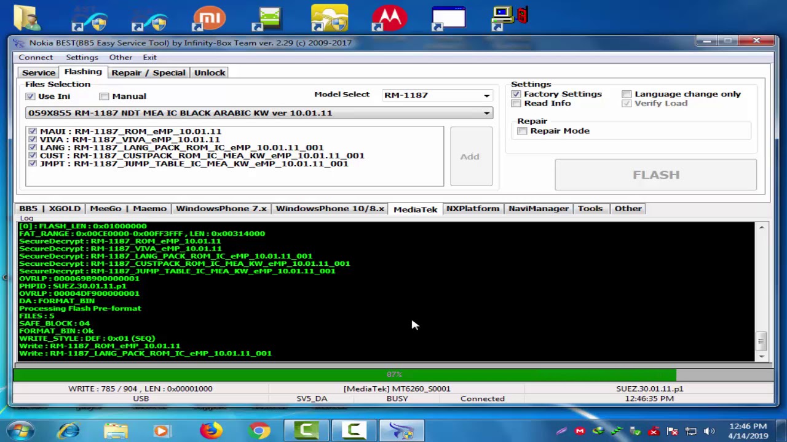Expand the Model Select RM-1187 dropdown
787x442 pixels.
point(486,95)
